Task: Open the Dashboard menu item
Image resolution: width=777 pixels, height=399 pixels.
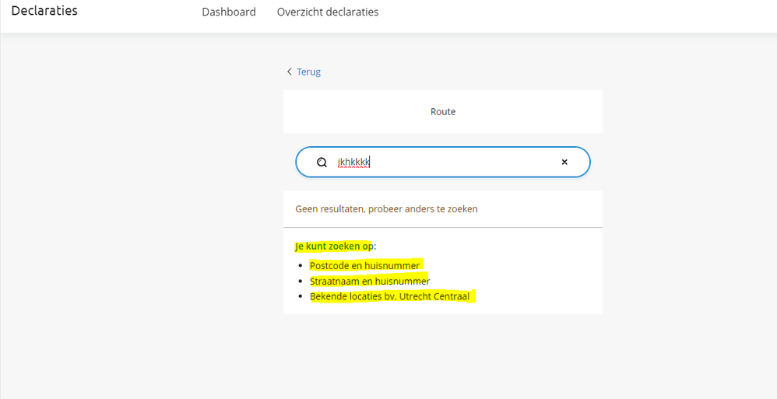Action: 229,12
